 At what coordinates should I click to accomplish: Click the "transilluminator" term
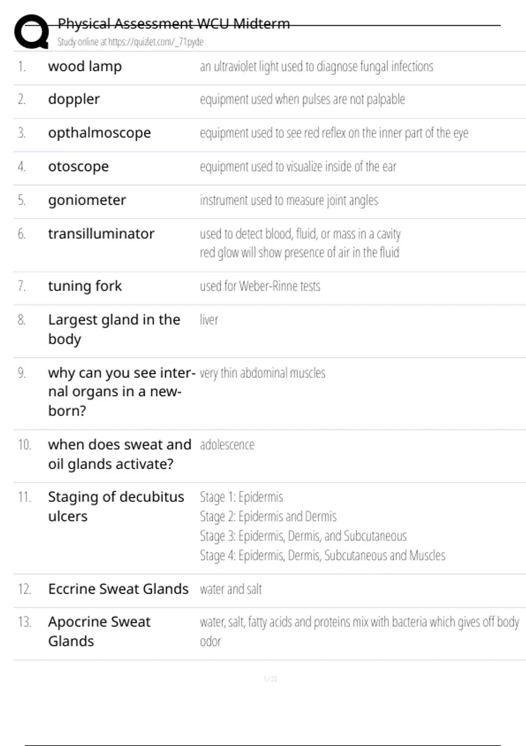pyautogui.click(x=101, y=234)
